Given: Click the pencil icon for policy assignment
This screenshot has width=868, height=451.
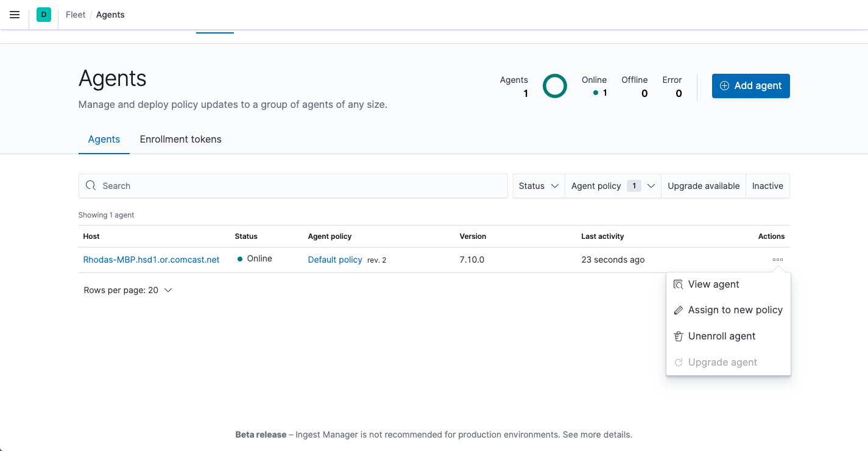Looking at the screenshot, I should (x=678, y=311).
